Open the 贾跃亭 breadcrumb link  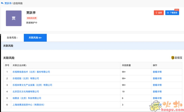8,3
